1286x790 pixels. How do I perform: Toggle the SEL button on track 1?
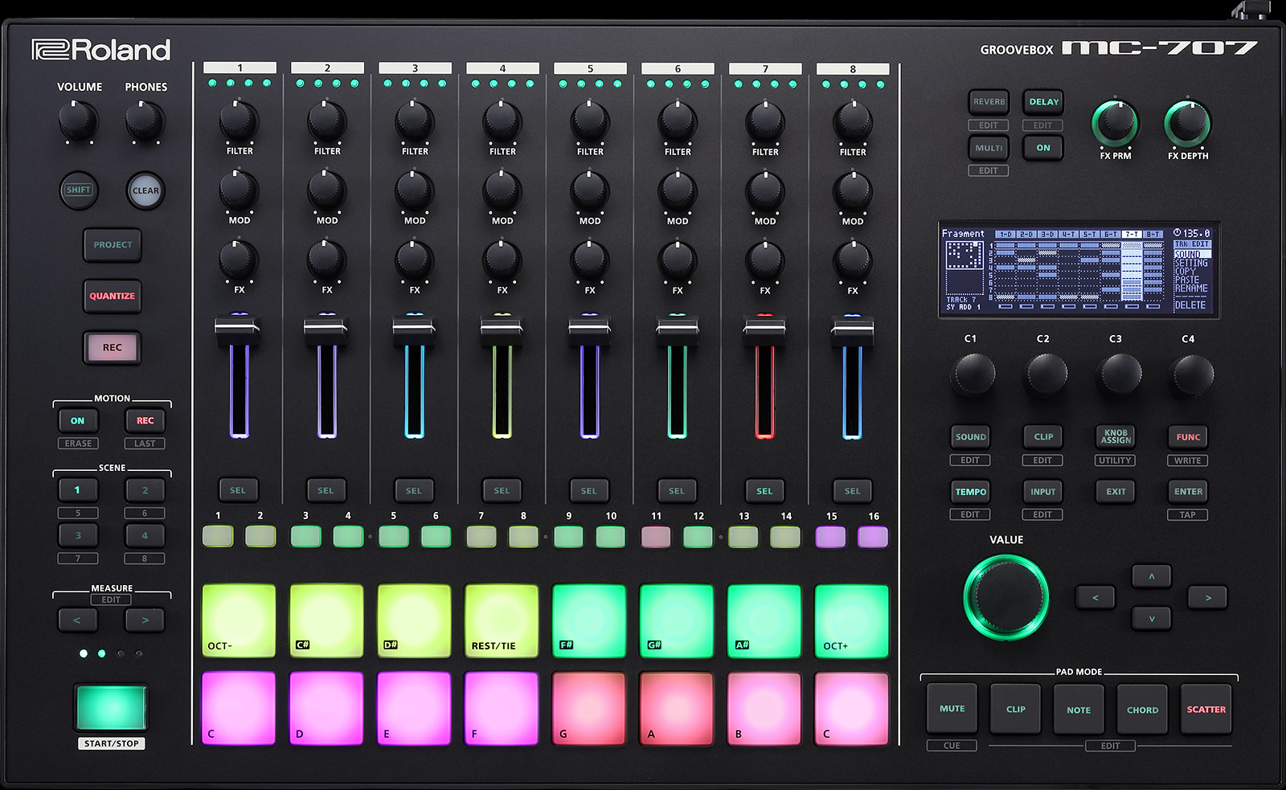(238, 490)
